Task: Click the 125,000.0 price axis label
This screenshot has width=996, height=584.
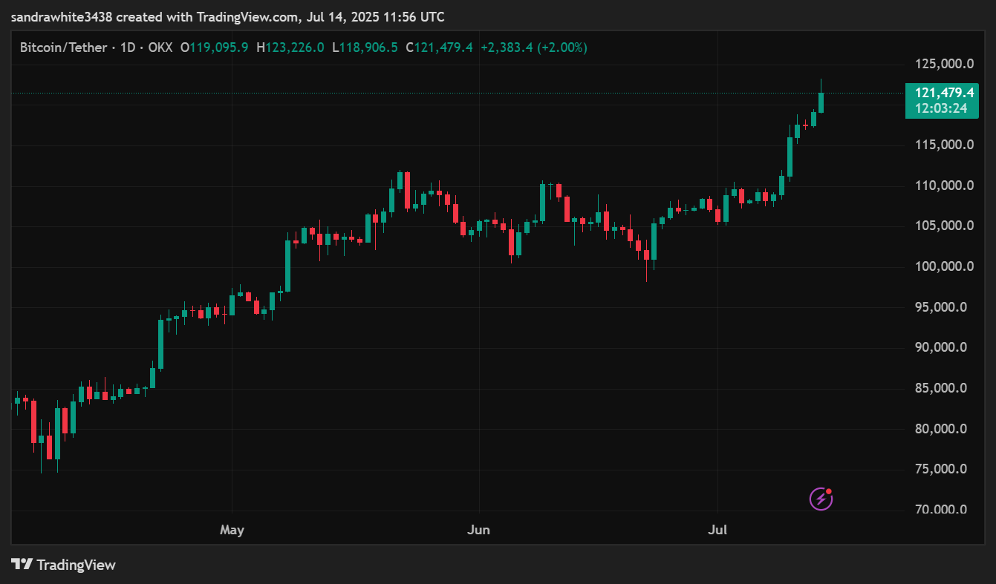Action: tap(944, 64)
